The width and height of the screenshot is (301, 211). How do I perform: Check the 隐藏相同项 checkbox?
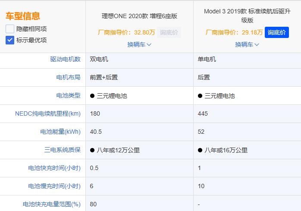coord(10,29)
